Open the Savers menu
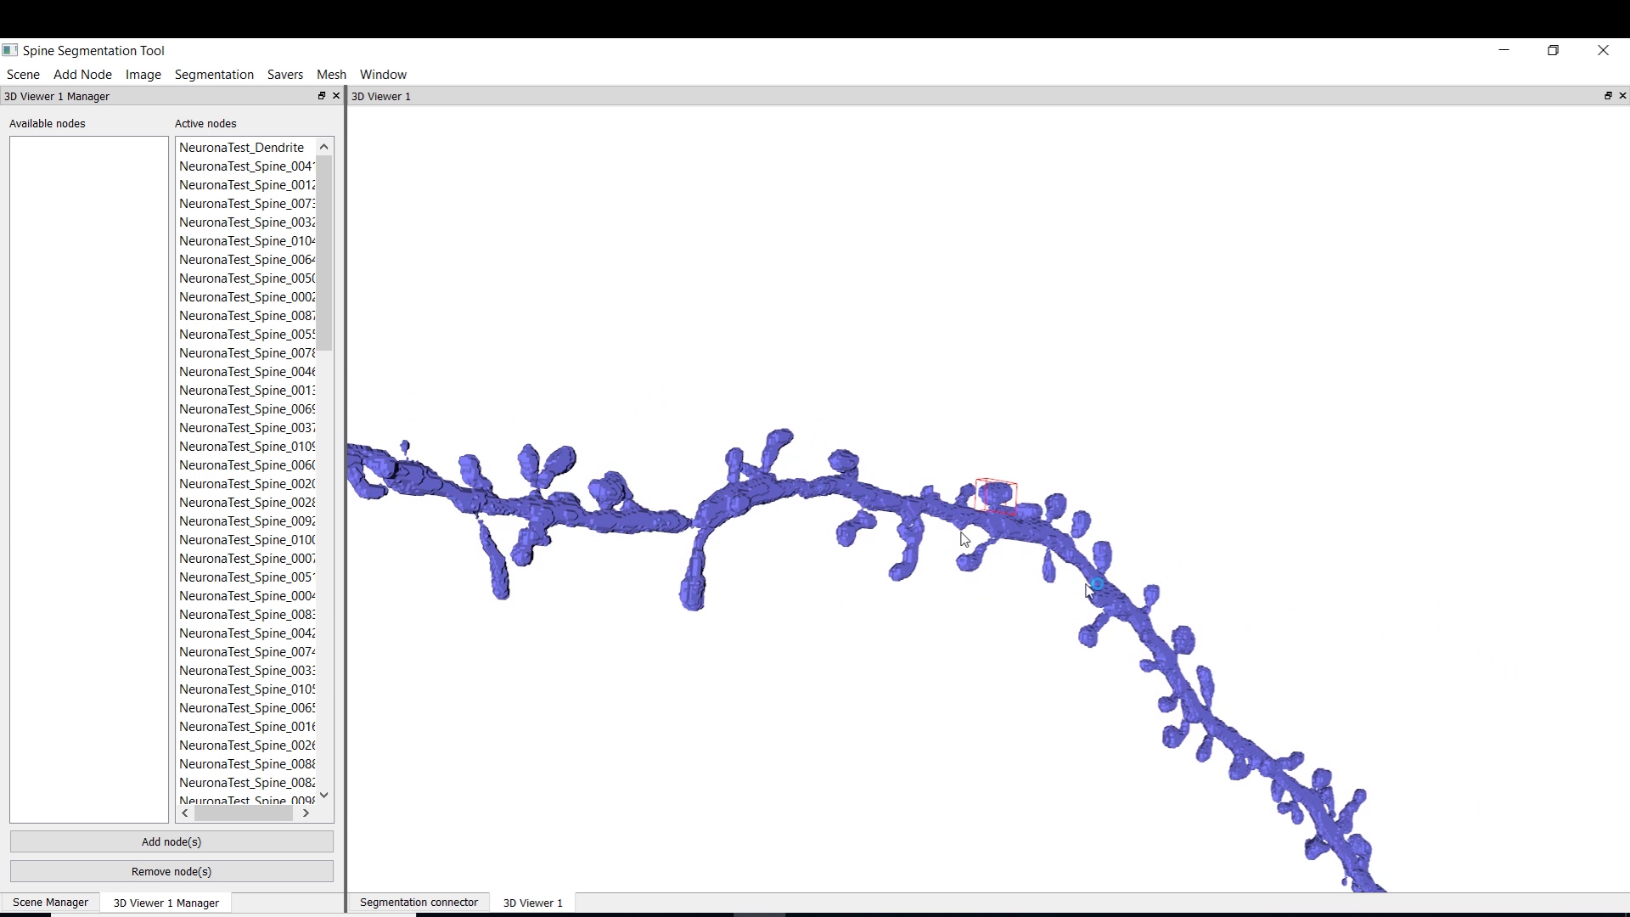The width and height of the screenshot is (1630, 917). [284, 75]
